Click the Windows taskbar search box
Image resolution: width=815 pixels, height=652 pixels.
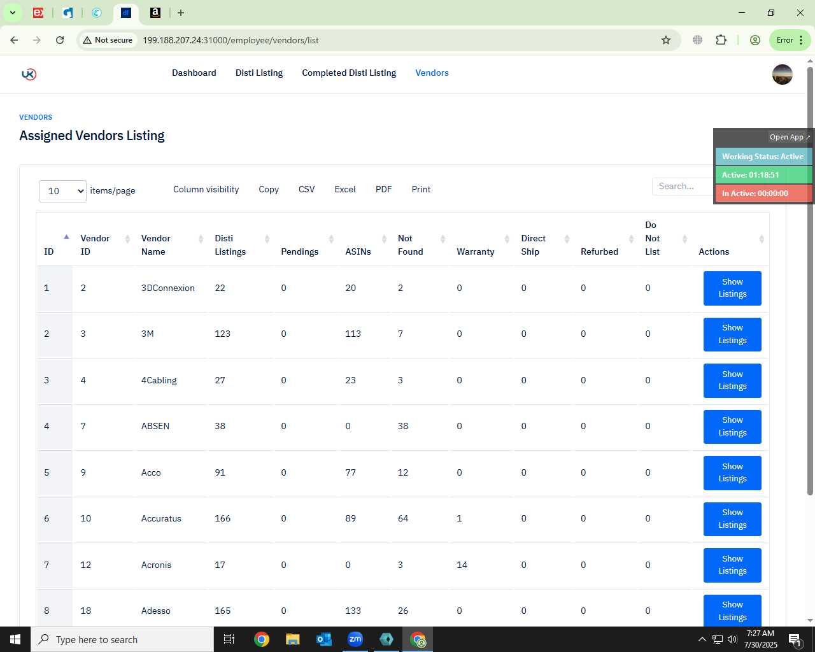point(122,639)
